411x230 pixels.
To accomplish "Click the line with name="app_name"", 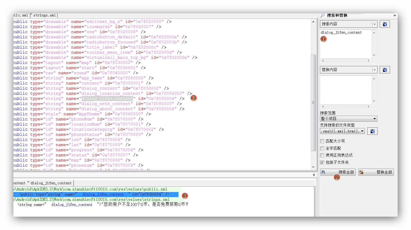I will coord(84,78).
